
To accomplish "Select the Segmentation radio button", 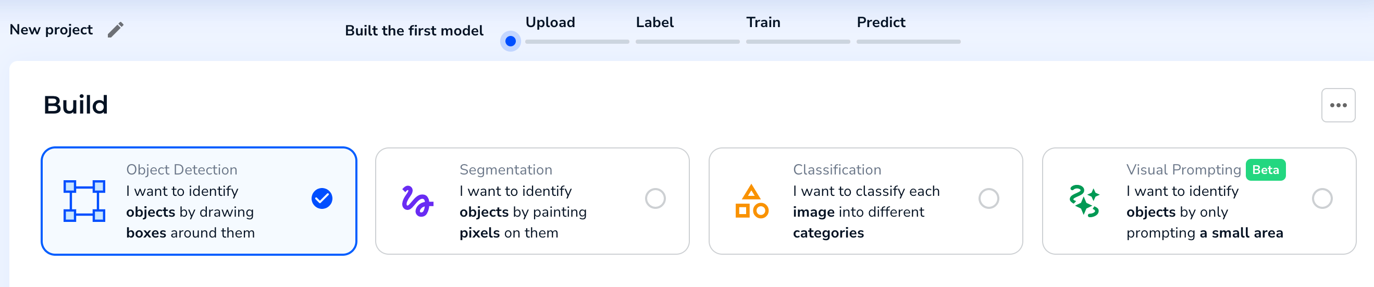I will coord(655,198).
